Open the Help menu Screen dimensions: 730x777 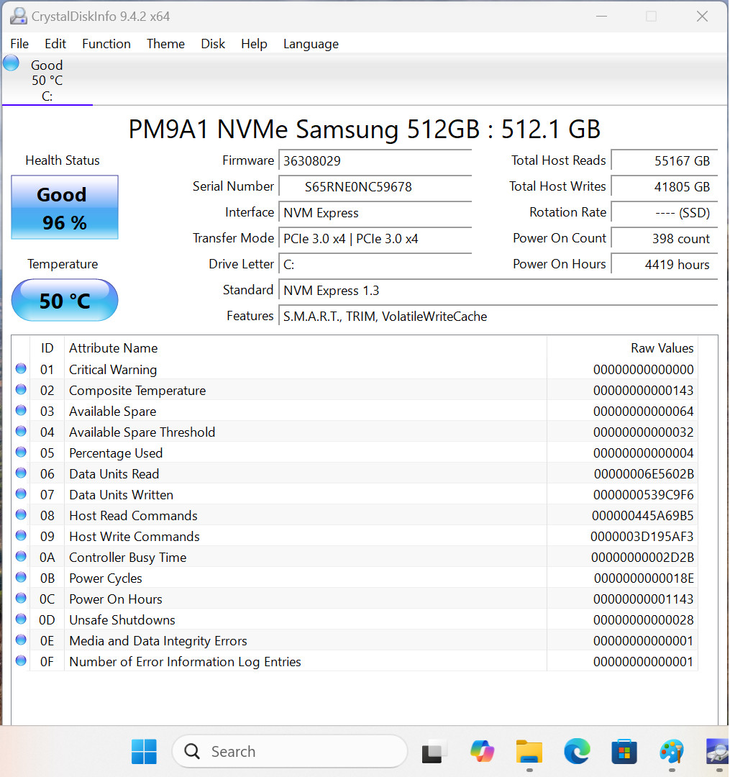tap(254, 44)
